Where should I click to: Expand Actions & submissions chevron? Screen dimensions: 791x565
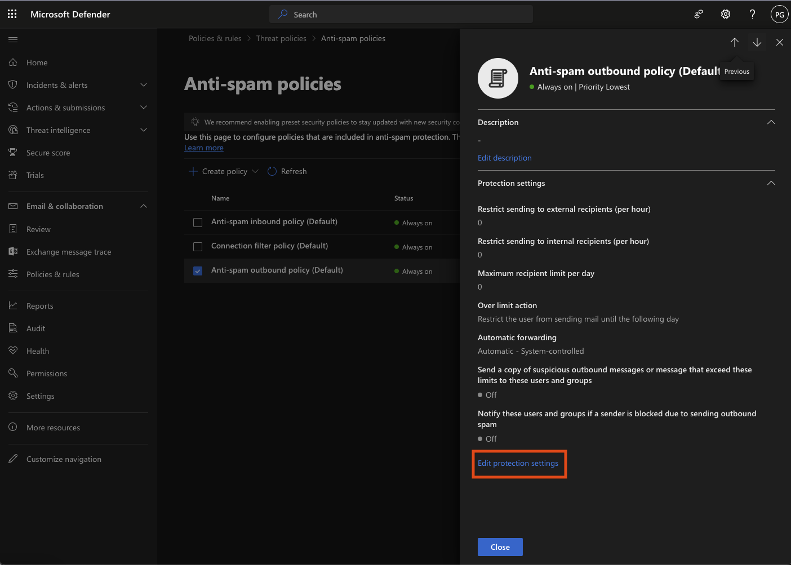(144, 108)
